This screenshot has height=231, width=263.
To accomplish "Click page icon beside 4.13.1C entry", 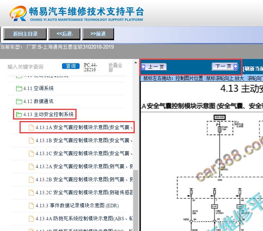I will pos(31,154).
